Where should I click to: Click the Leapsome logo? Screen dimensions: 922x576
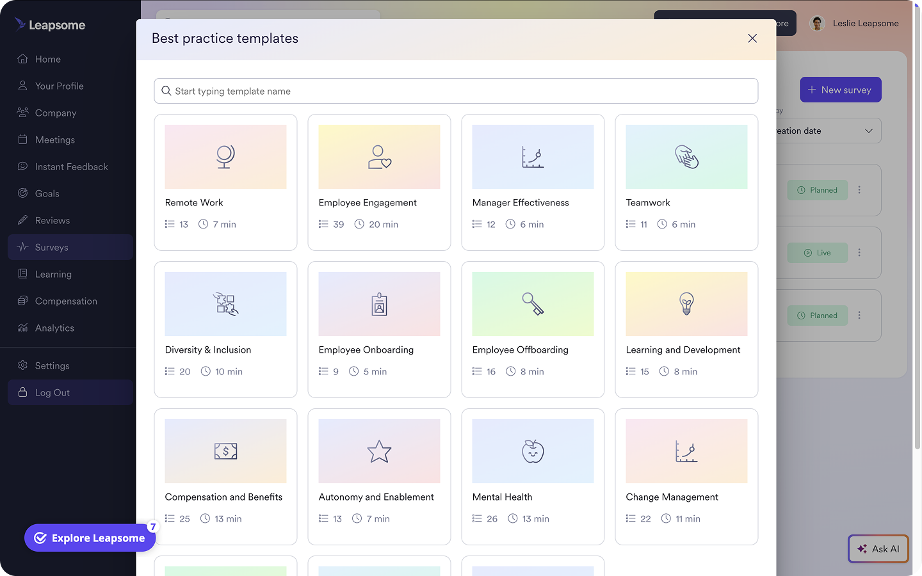50,25
